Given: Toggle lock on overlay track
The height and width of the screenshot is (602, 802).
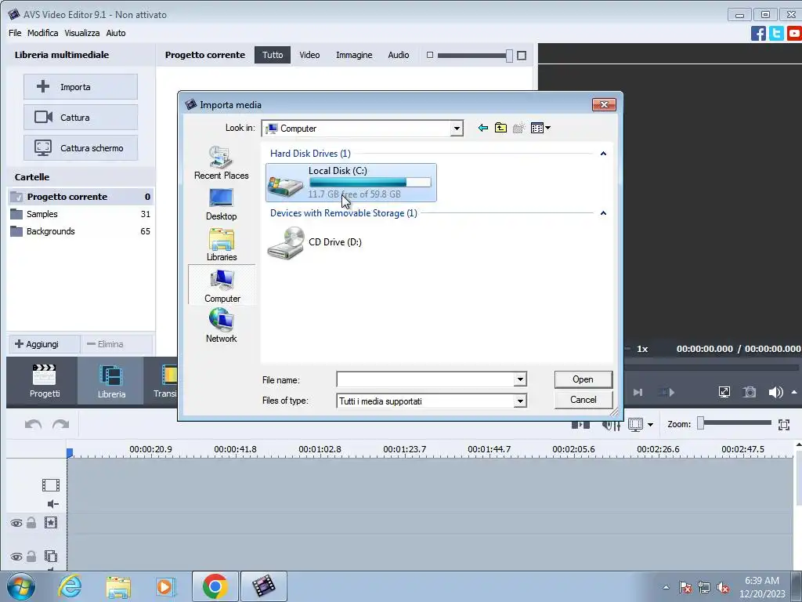Looking at the screenshot, I should tap(31, 557).
